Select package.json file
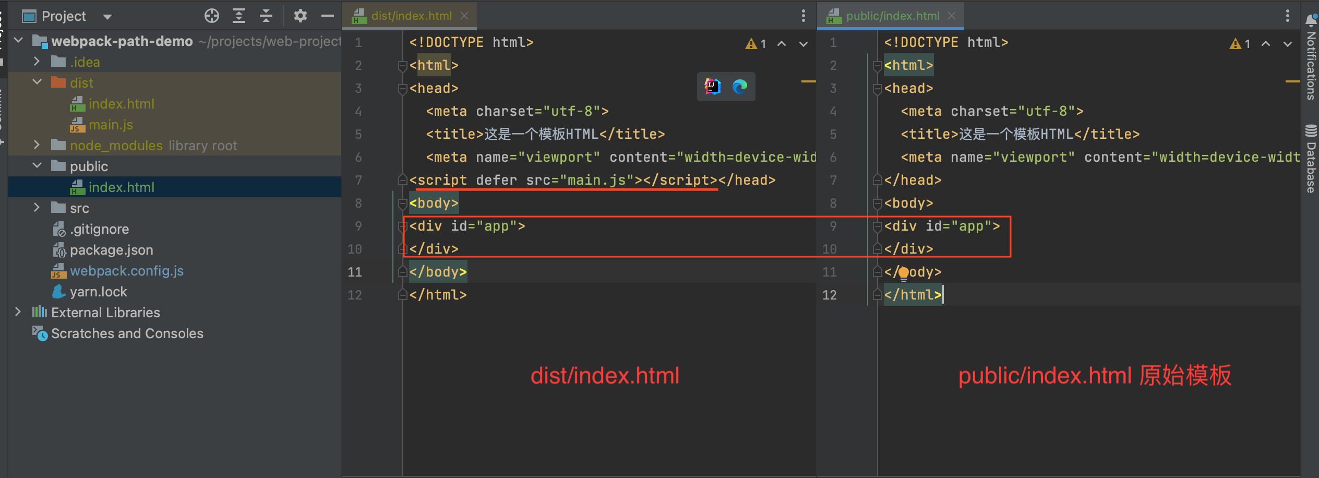This screenshot has height=478, width=1319. [111, 250]
